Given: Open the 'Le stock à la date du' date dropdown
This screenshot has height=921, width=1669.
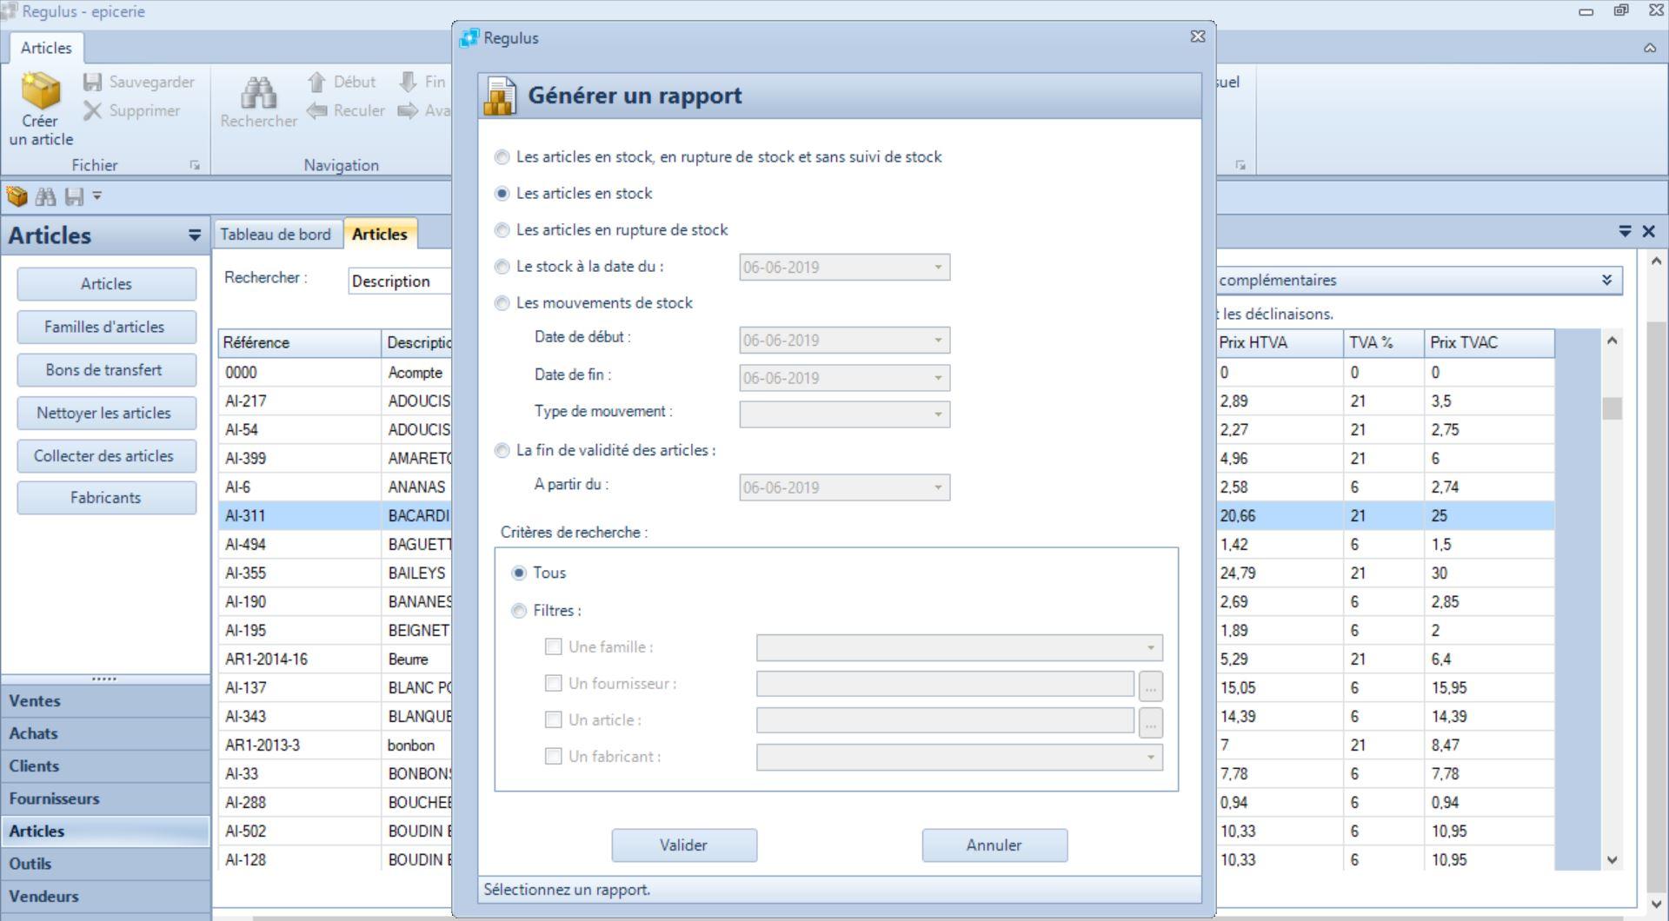Looking at the screenshot, I should pyautogui.click(x=937, y=268).
